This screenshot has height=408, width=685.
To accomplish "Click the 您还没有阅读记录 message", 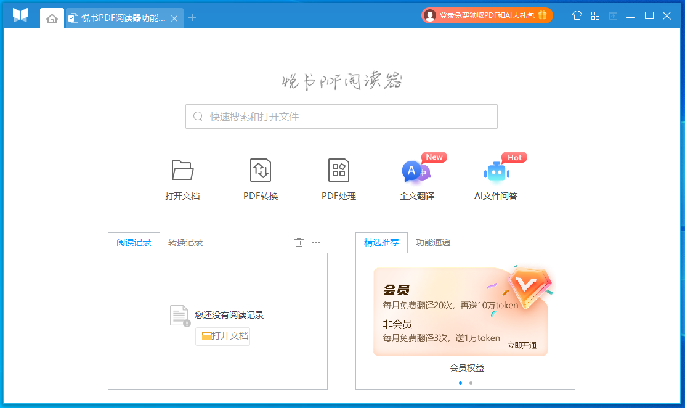I will 229,315.
